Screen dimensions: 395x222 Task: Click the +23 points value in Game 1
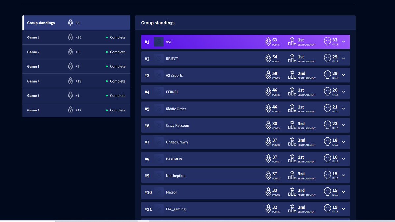coord(78,37)
